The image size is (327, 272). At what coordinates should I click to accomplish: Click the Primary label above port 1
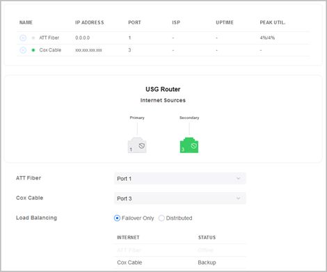pos(137,118)
